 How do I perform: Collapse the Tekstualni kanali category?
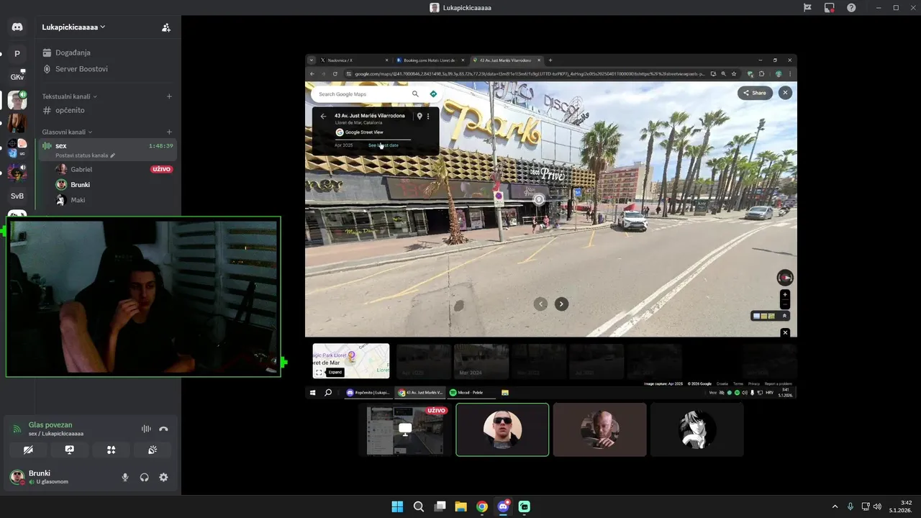point(69,96)
